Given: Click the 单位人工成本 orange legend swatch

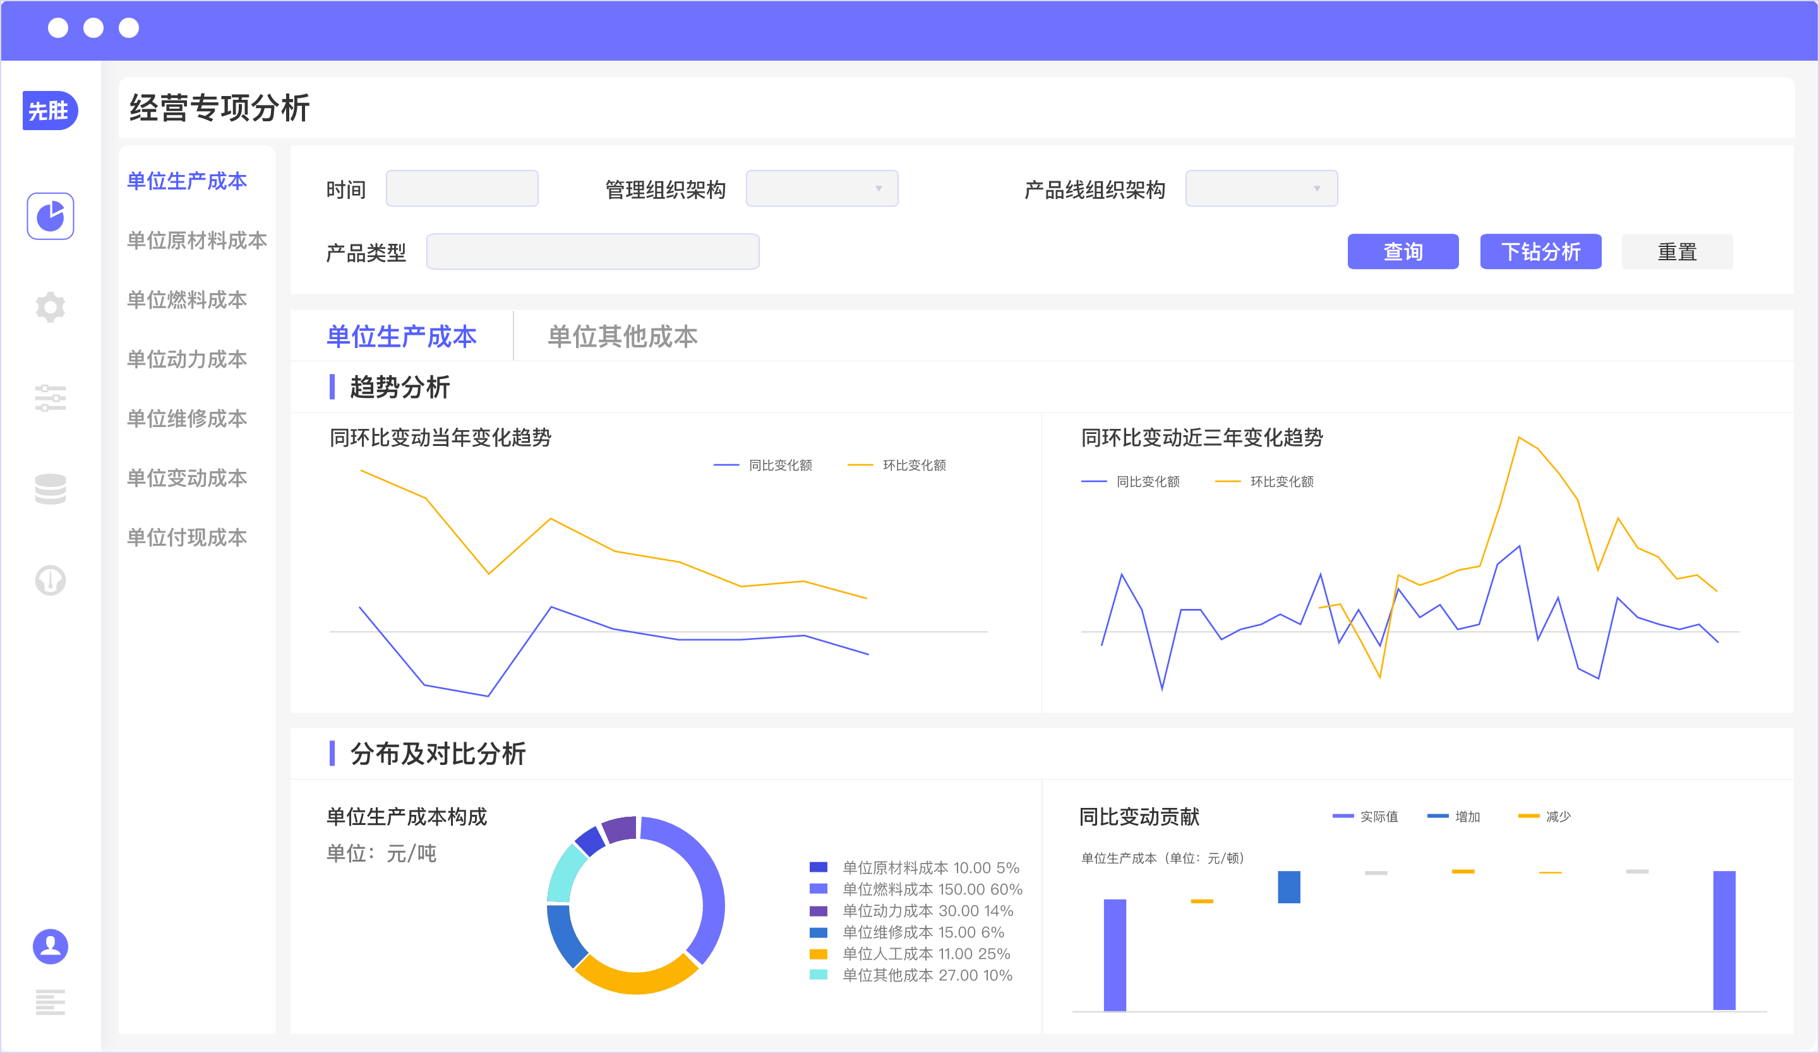Looking at the screenshot, I should [x=818, y=954].
